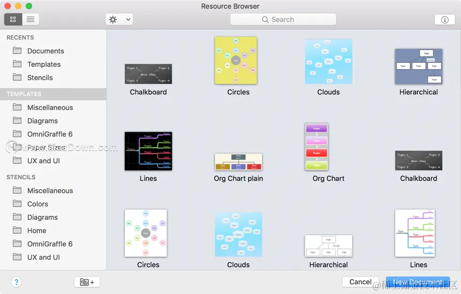Select OmniGraffle 6 in Stencils section
Image resolution: width=461 pixels, height=294 pixels.
click(50, 244)
